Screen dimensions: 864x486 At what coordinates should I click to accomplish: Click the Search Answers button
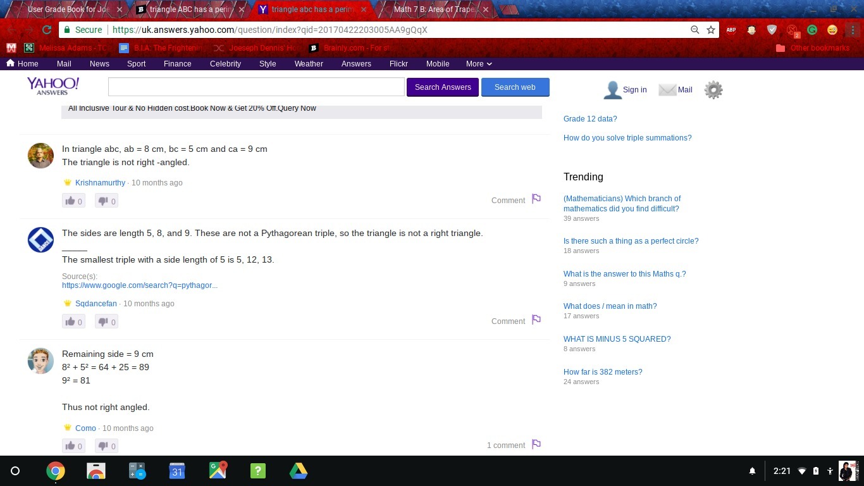click(x=443, y=87)
